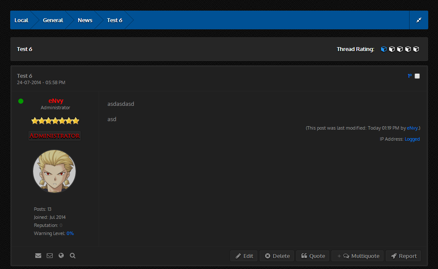Click the collapse arrows icon in breadcrumb bar
Viewport: 438px width, 269px height.
(x=419, y=20)
